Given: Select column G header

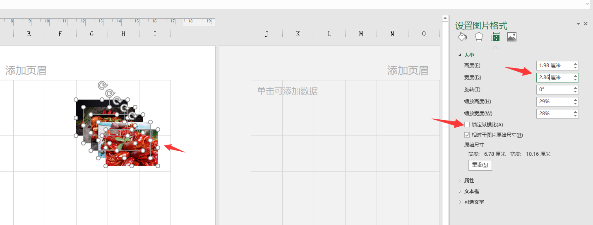Looking at the screenshot, I should (92, 34).
